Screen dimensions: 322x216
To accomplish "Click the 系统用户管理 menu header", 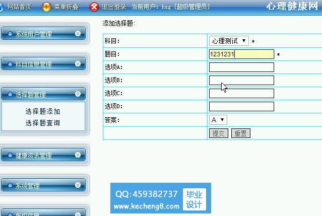I will tap(43, 34).
